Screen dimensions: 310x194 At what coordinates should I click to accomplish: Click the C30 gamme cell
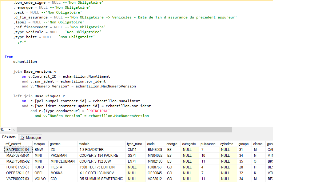point(63,179)
